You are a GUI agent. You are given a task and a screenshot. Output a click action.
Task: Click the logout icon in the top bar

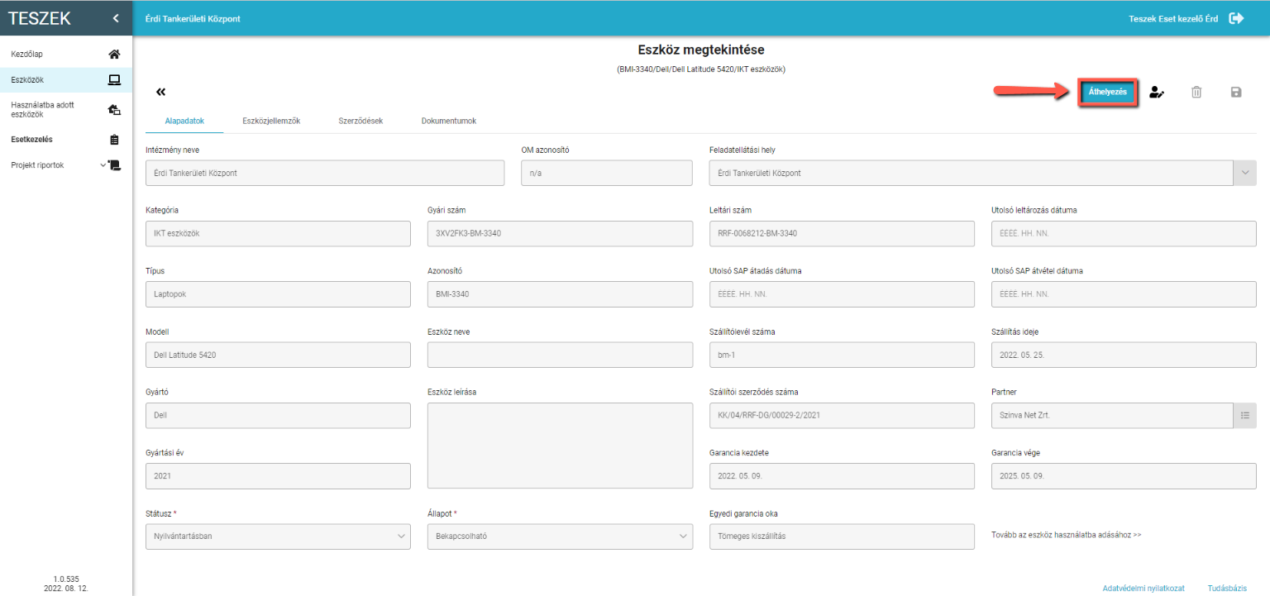pyautogui.click(x=1237, y=18)
